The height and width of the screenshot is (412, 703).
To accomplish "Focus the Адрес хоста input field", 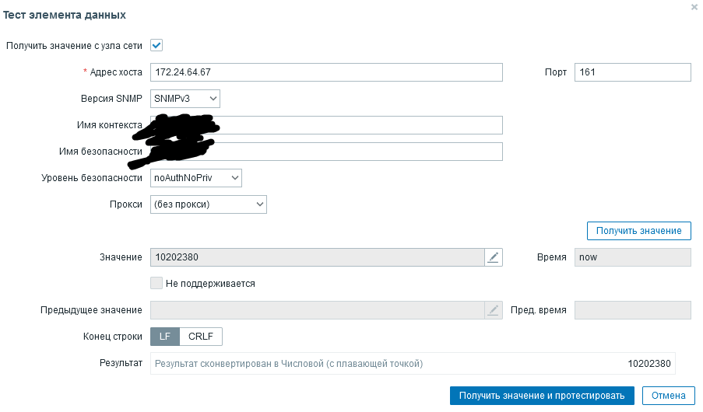I will pos(326,72).
